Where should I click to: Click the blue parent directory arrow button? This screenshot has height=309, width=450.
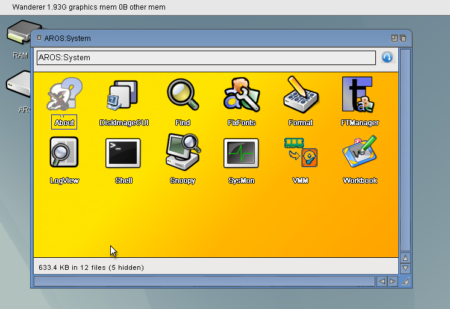click(387, 57)
